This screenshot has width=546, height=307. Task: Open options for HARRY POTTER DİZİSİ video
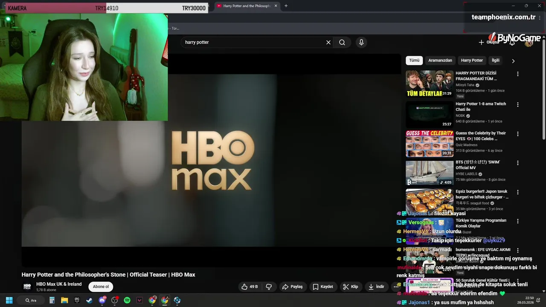(x=518, y=74)
